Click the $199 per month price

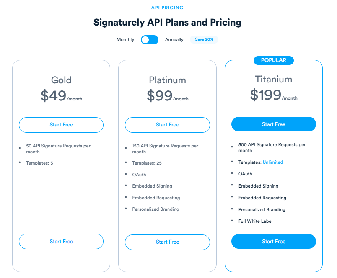tap(273, 94)
